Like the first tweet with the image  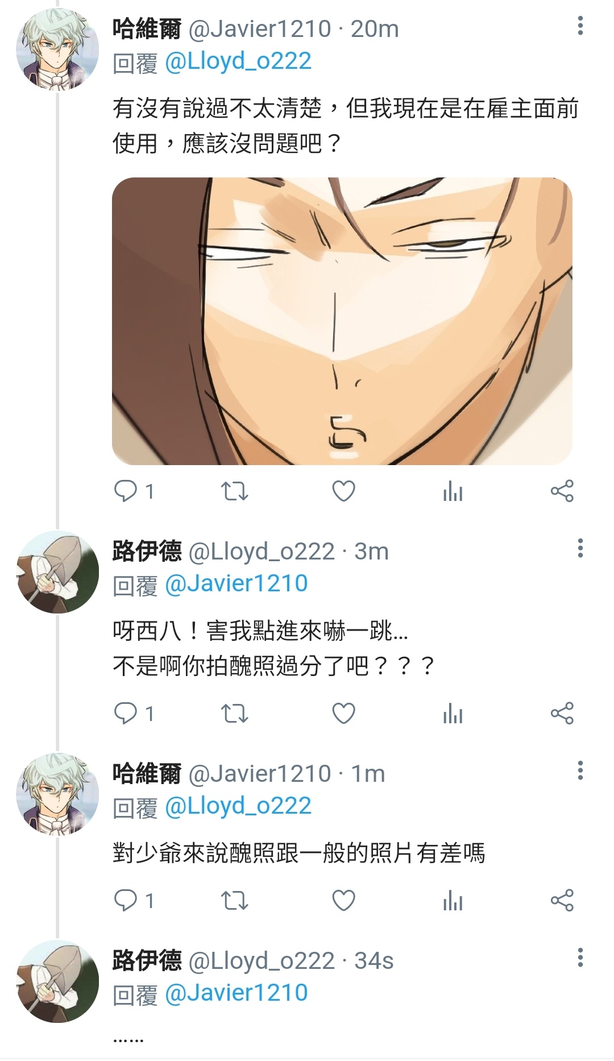(x=343, y=491)
